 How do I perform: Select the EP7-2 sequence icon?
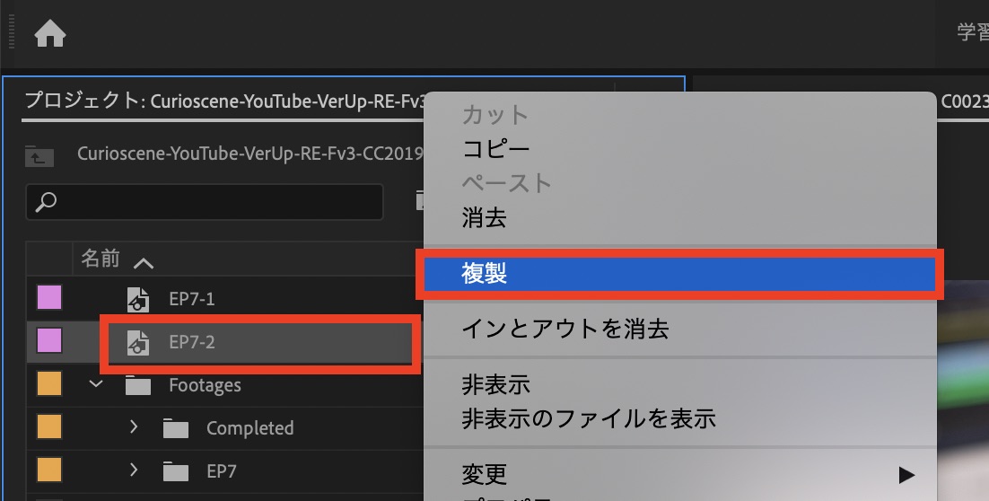click(x=138, y=343)
